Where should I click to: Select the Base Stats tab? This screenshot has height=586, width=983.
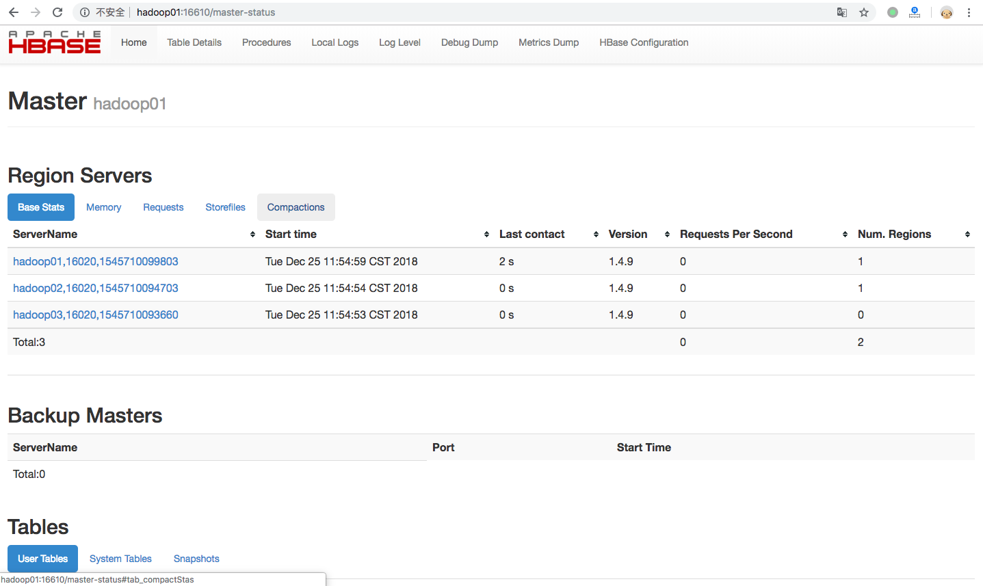point(41,207)
